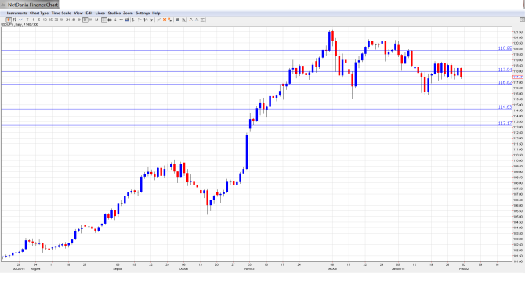Open the Lines menu
Screen dimensions: 525x295
tap(100, 13)
